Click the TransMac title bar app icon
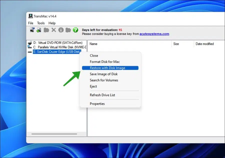This screenshot has width=225, height=158. click(30, 16)
